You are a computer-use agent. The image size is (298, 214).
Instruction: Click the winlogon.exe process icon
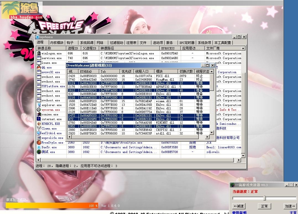click(x=39, y=53)
